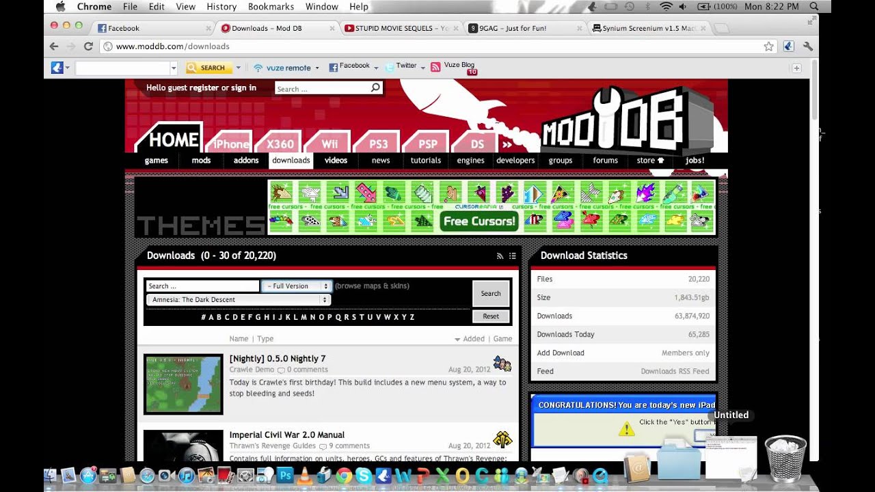Screen dimensions: 875x492
Task: Click the Vuze frog extension icon
Action: 788,46
